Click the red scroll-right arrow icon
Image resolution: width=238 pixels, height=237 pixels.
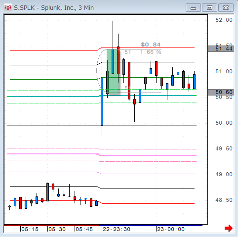coord(229,228)
